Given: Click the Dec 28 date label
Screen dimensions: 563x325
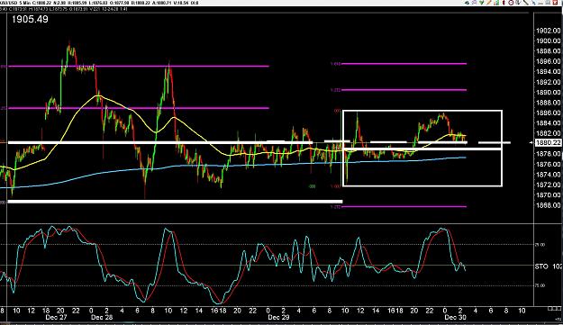Looking at the screenshot, I should tap(102, 317).
